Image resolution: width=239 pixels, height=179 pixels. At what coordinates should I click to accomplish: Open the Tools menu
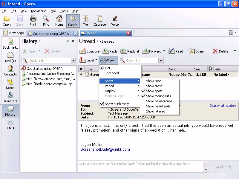[64, 11]
